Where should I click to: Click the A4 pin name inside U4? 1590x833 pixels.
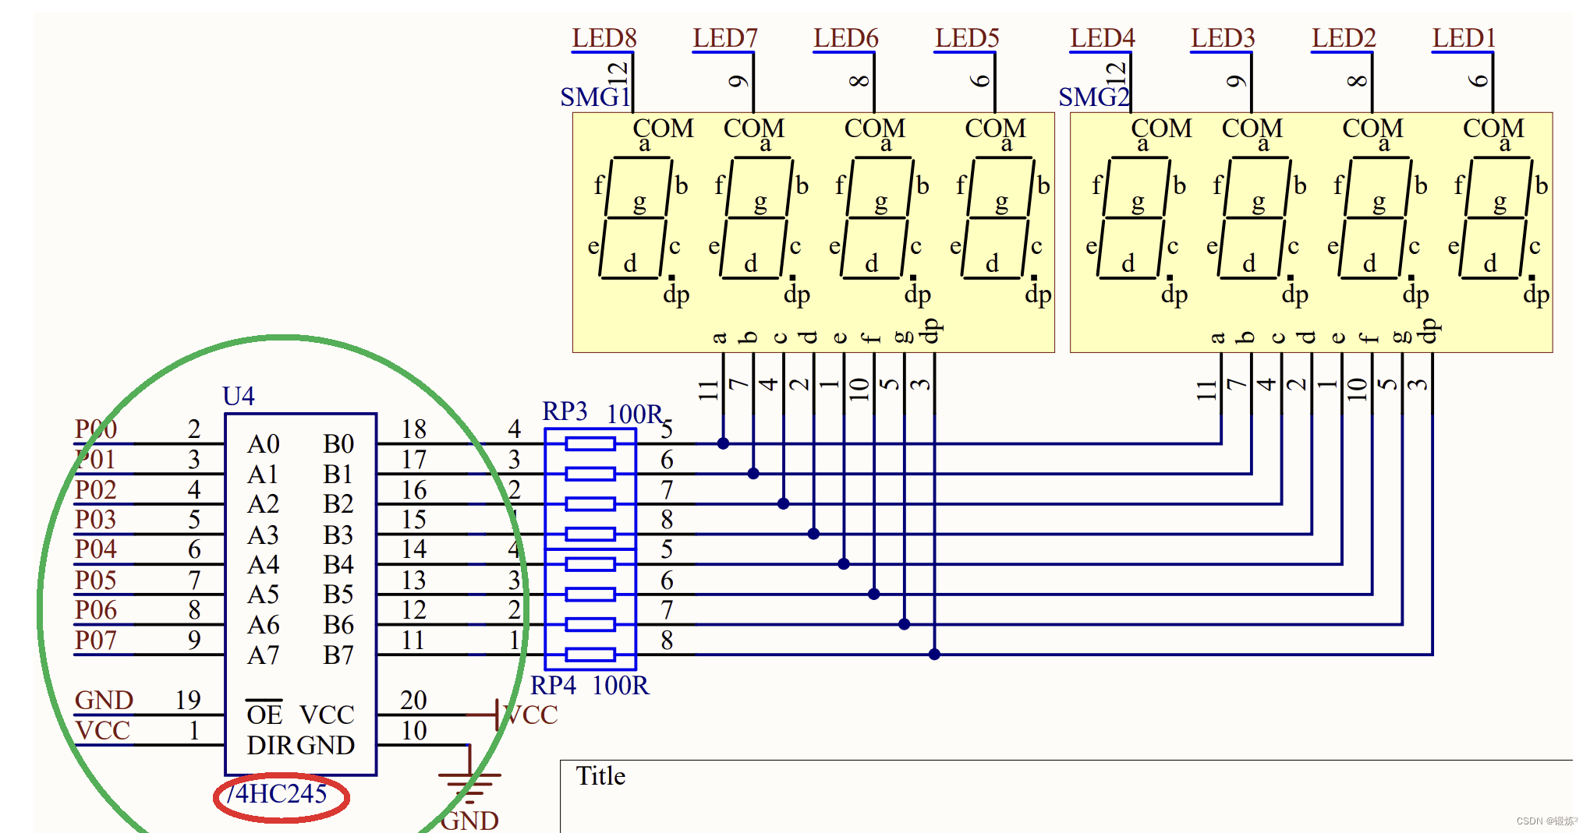pos(264,564)
